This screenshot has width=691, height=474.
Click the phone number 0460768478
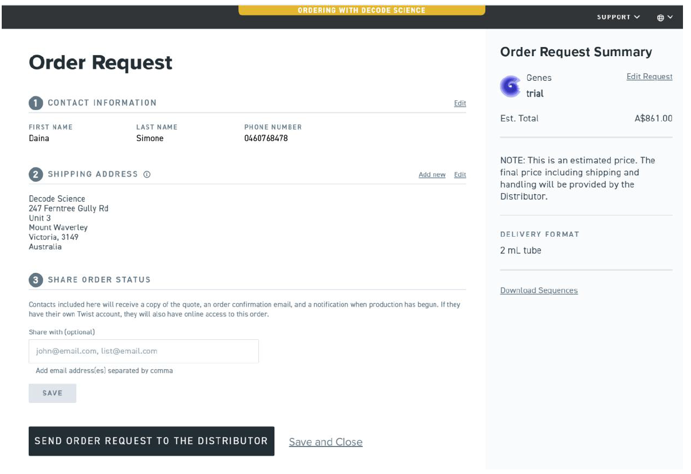pos(266,138)
